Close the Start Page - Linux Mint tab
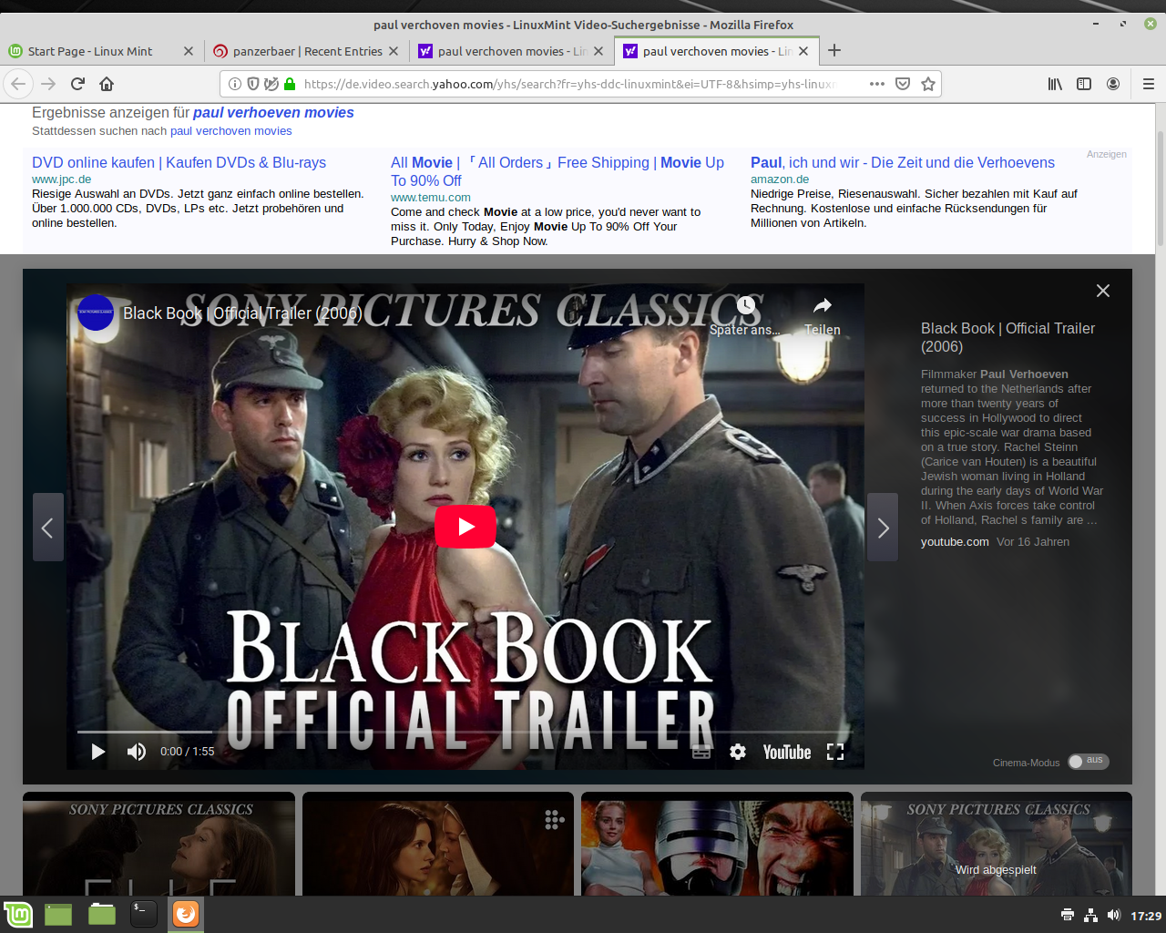The width and height of the screenshot is (1166, 933). pyautogui.click(x=189, y=51)
